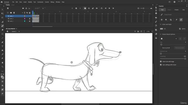188x105 pixels.
Task: Go to the next keyframe
Action: (80, 8)
